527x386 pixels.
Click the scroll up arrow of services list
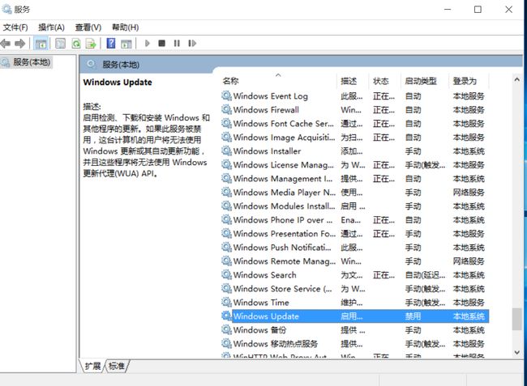[x=517, y=80]
